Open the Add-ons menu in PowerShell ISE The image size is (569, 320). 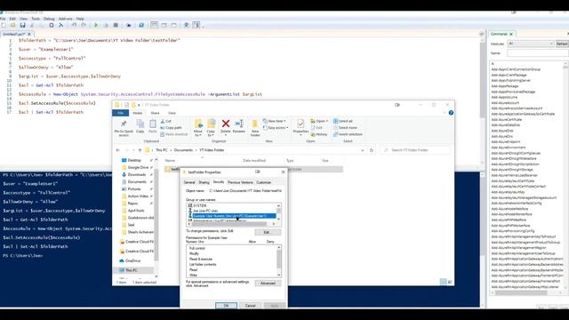click(x=65, y=19)
